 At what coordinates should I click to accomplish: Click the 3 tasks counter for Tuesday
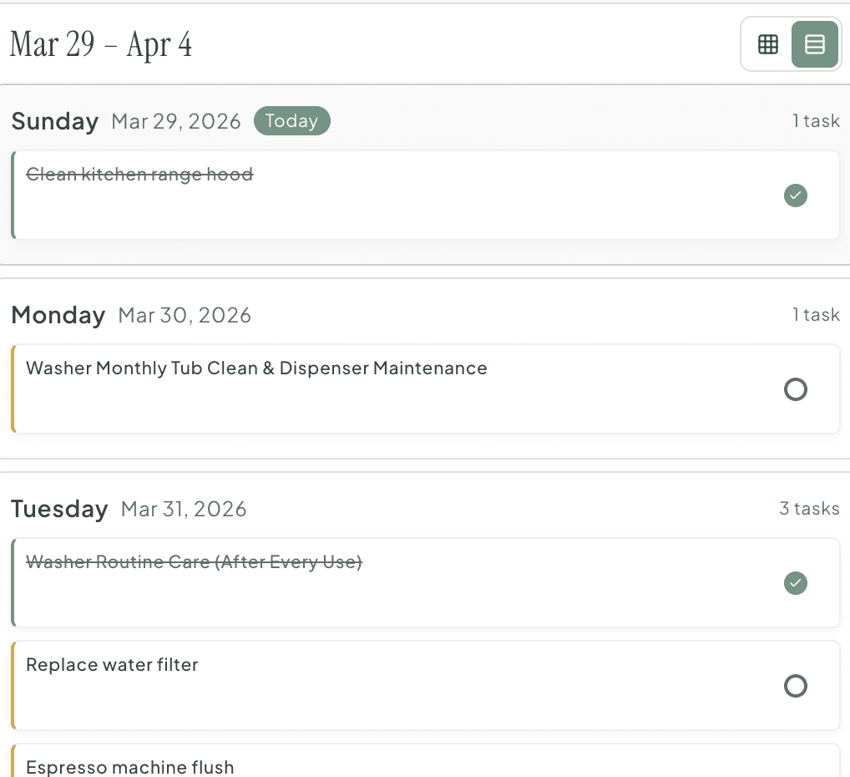coord(809,509)
